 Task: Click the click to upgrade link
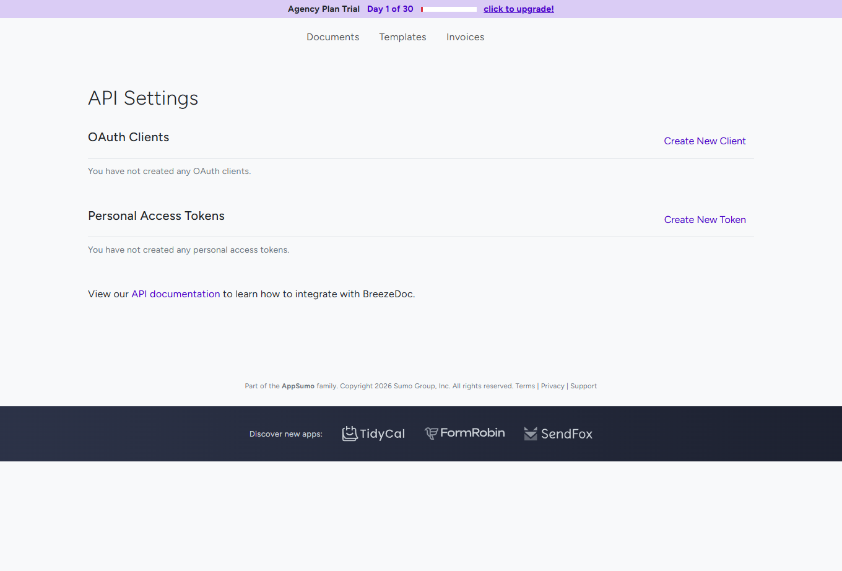pyautogui.click(x=519, y=9)
